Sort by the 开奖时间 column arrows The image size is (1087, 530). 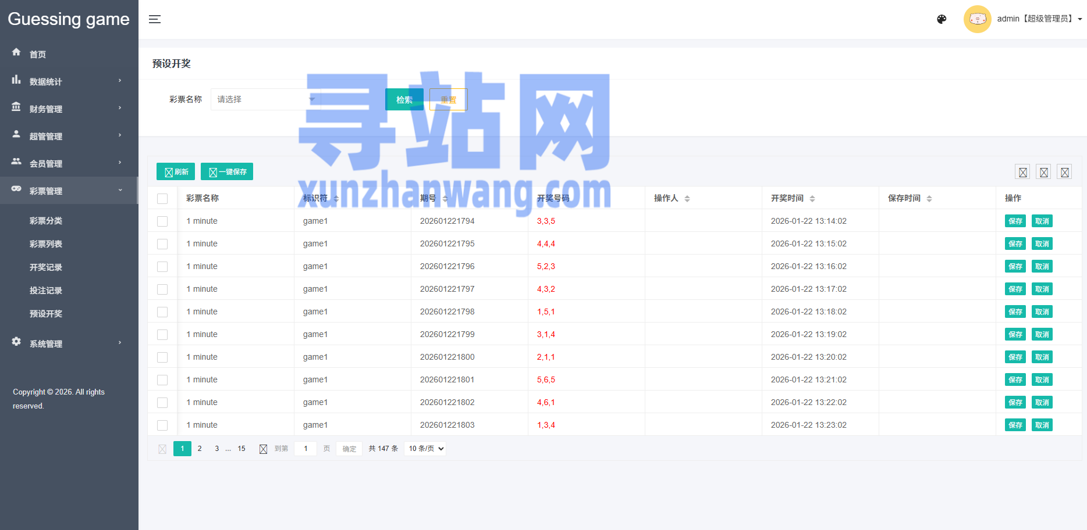812,199
